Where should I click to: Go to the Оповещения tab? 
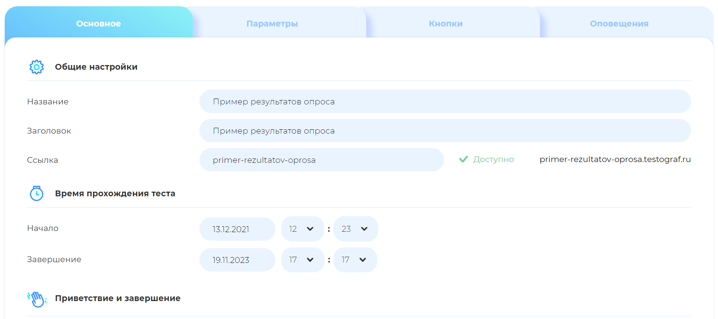(619, 24)
